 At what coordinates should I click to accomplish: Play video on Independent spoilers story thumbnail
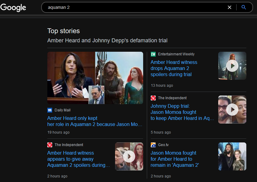click(129, 156)
